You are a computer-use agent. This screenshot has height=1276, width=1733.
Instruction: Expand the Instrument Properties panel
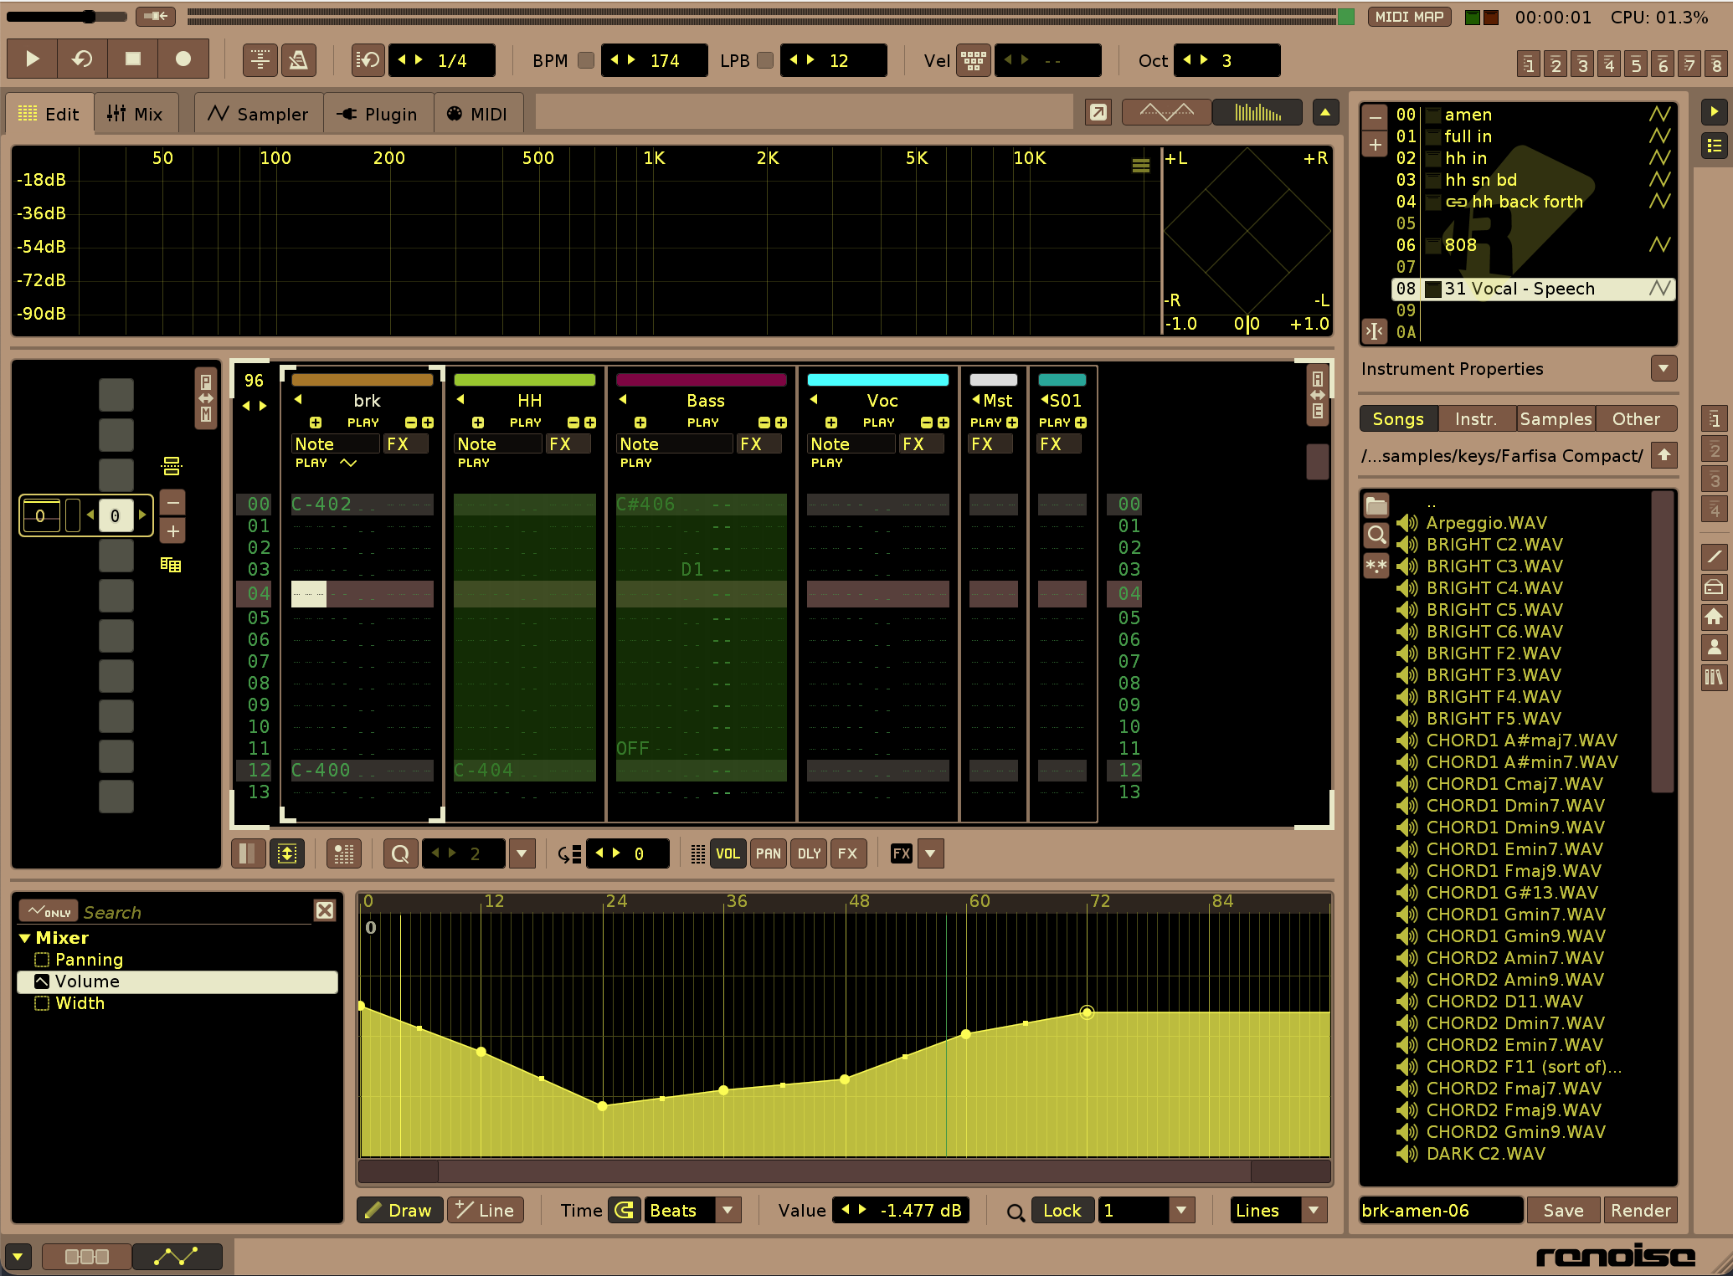coord(1663,368)
